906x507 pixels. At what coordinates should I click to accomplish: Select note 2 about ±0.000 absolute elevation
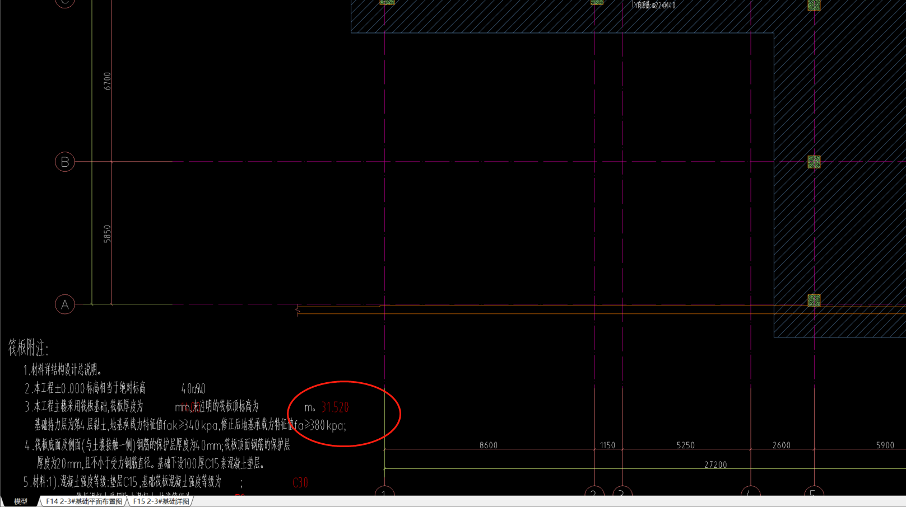(x=114, y=388)
